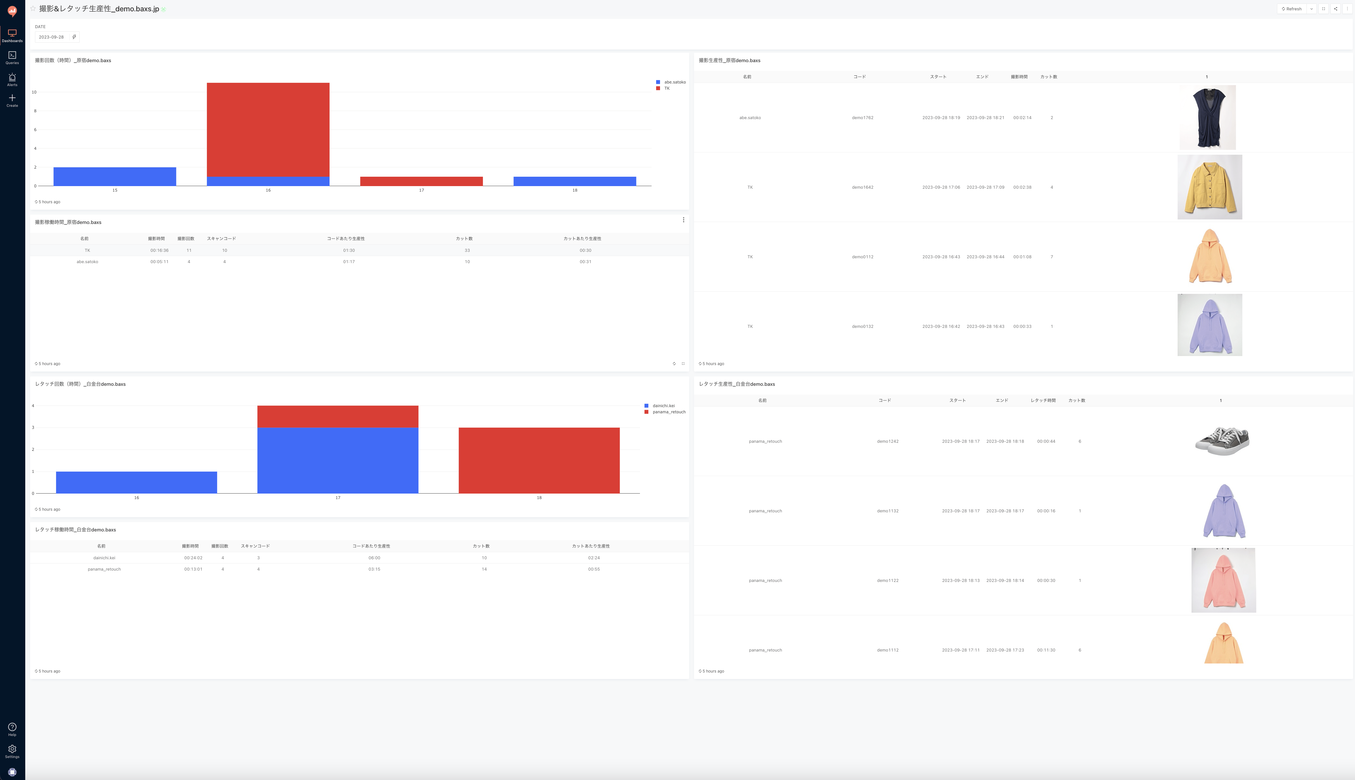Viewport: 1355px width, 780px height.
Task: Click the Refresh button
Action: (1291, 8)
